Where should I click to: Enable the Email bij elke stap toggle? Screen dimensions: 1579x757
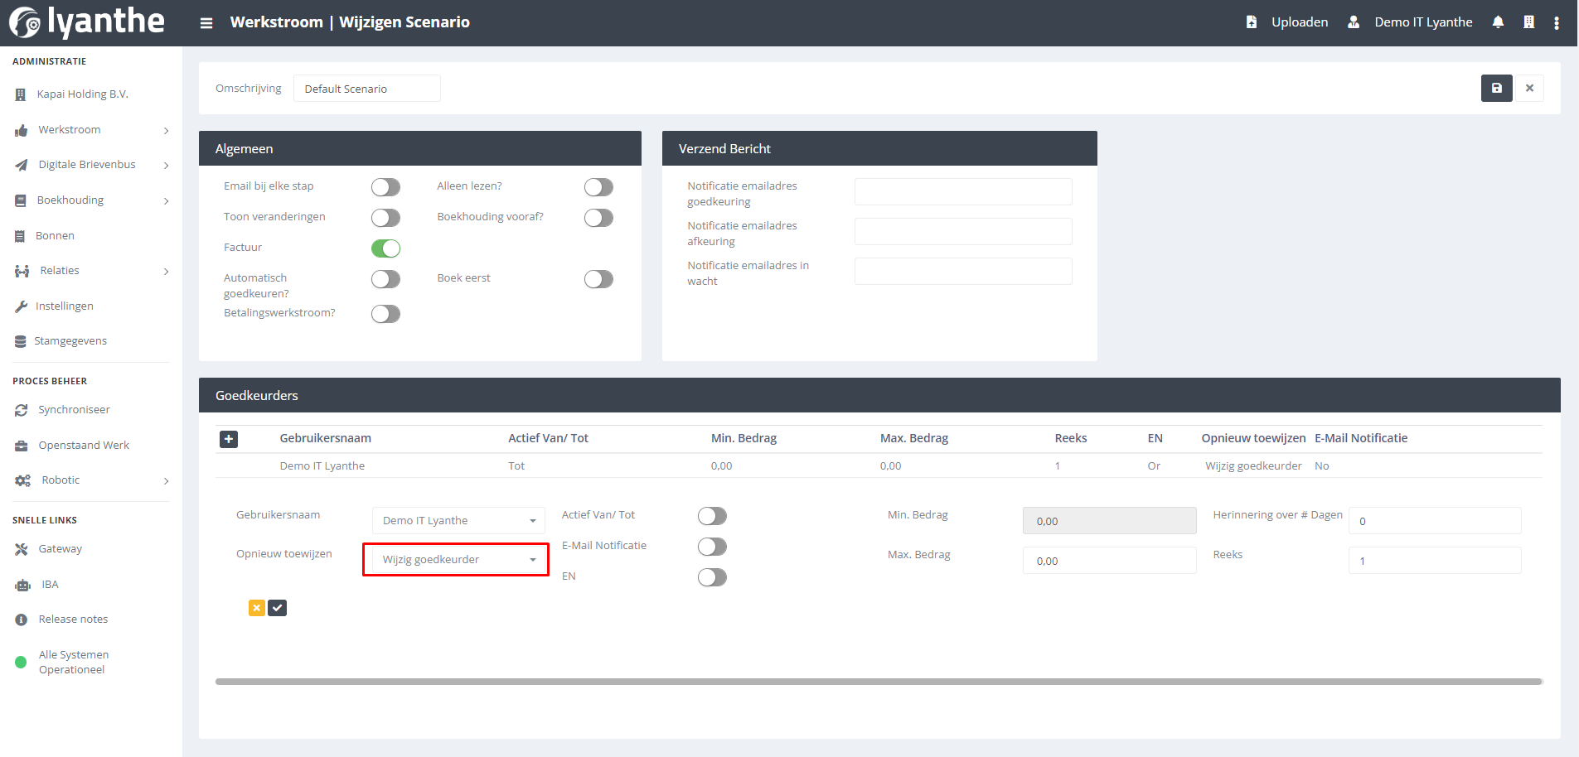coord(385,187)
